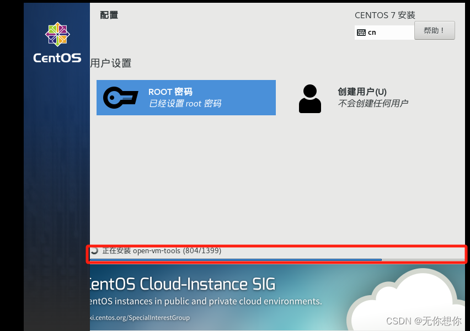Viewport: 470px width, 331px height.
Task: Click the ROOT password key icon
Action: pos(120,98)
